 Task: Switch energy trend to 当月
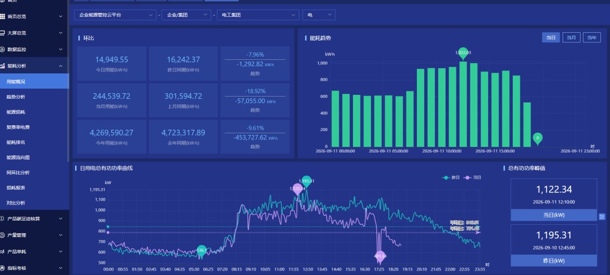571,37
